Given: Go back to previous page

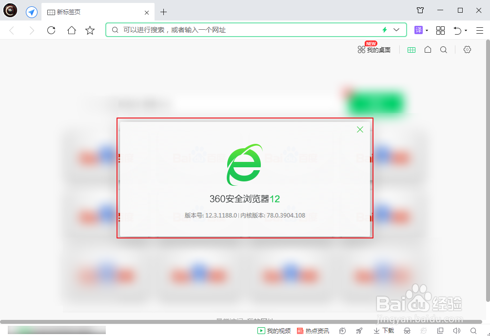Looking at the screenshot, I should pos(12,30).
